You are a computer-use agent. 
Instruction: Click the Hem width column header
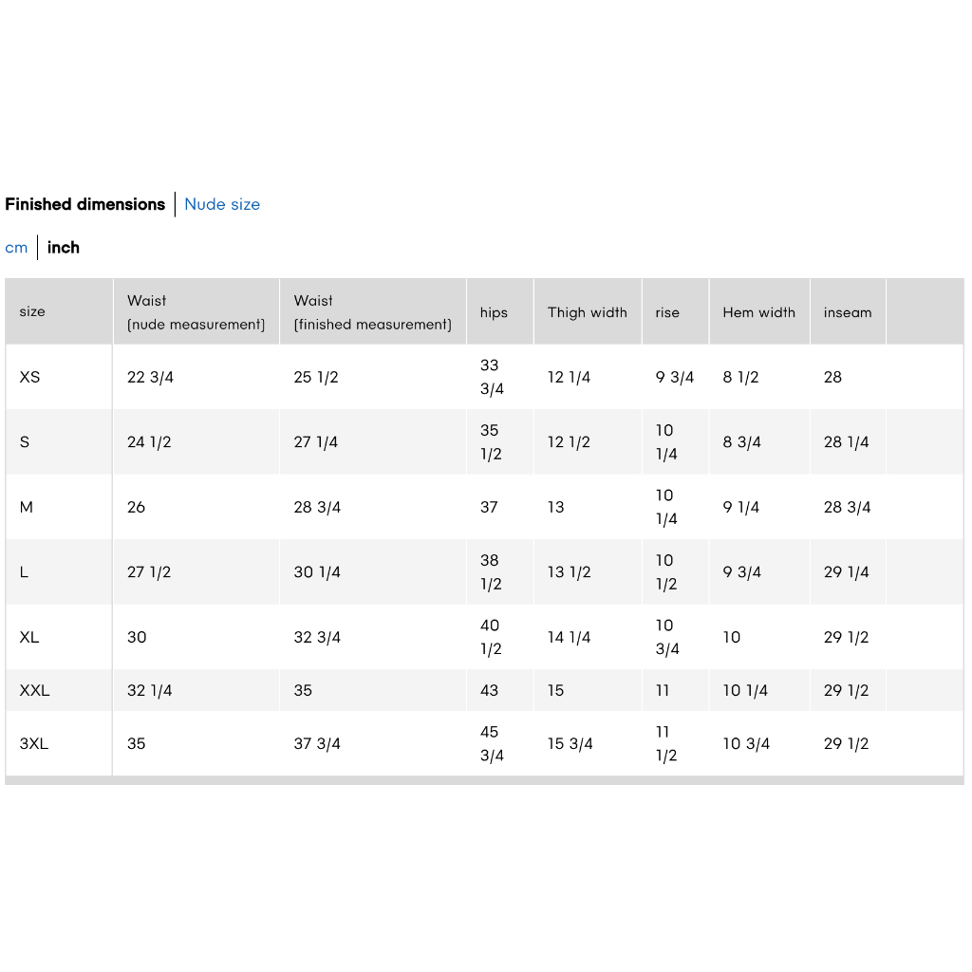760,311
